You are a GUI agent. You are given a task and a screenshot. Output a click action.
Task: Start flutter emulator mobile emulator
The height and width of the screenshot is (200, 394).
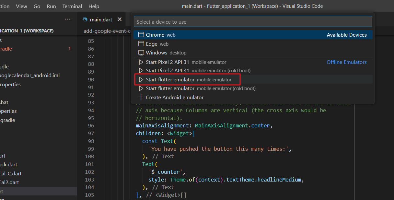pyautogui.click(x=253, y=79)
